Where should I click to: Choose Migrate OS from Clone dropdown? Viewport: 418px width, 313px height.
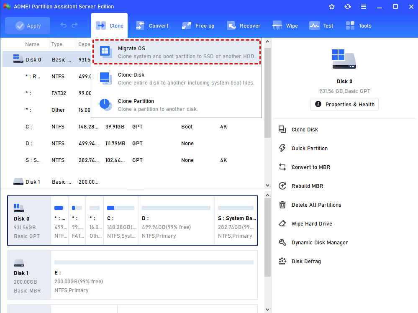177,52
